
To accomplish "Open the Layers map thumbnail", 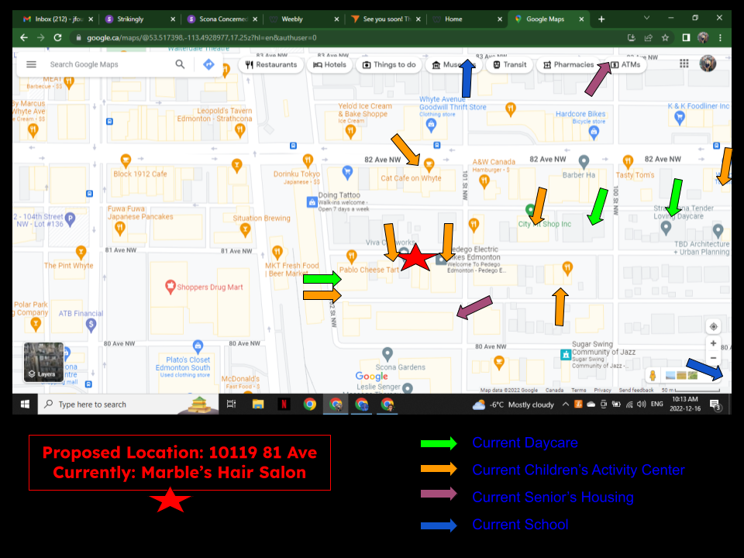I will click(43, 362).
